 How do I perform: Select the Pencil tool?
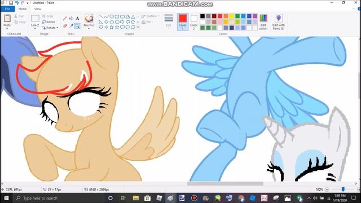point(65,19)
